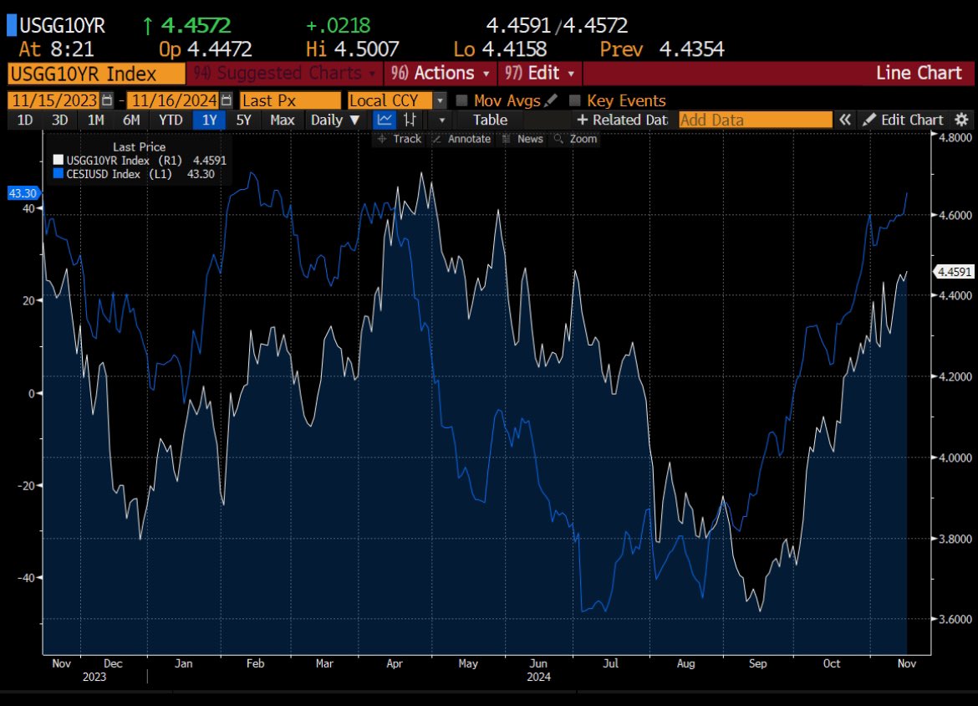The height and width of the screenshot is (706, 978).
Task: Click the +.0218 change value
Action: tap(338, 26)
